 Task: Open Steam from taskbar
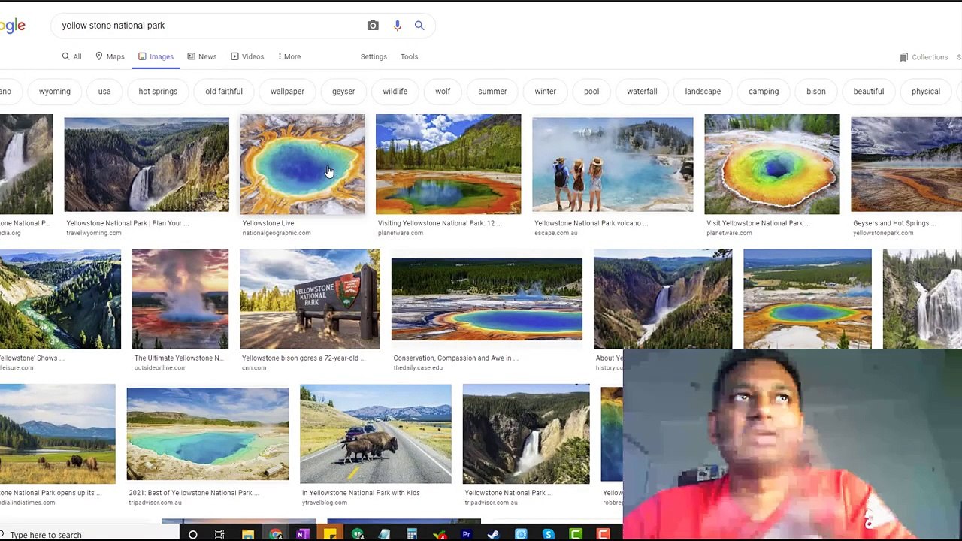pos(493,534)
